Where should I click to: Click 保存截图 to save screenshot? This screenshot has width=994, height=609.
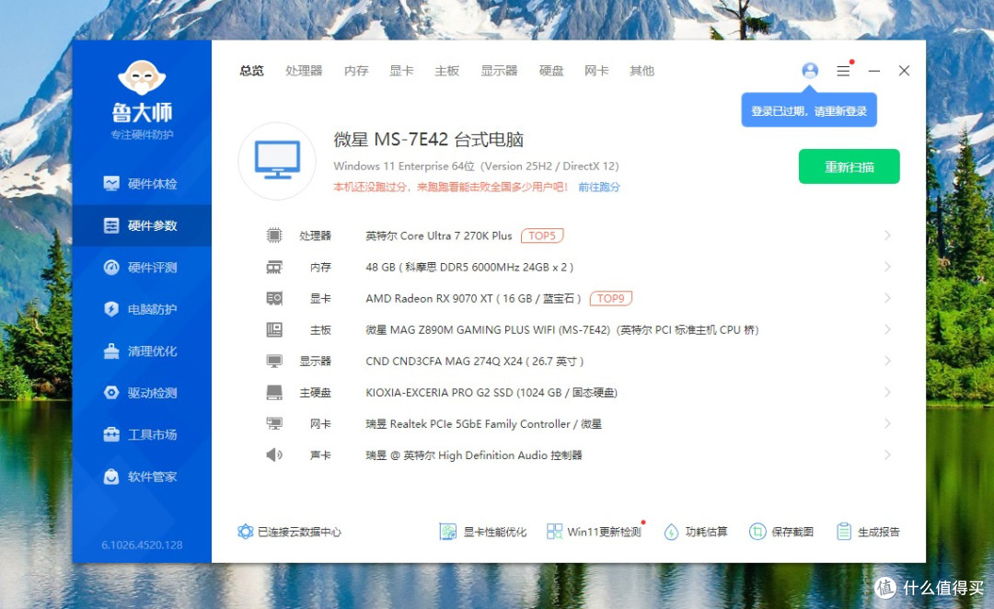pos(781,532)
